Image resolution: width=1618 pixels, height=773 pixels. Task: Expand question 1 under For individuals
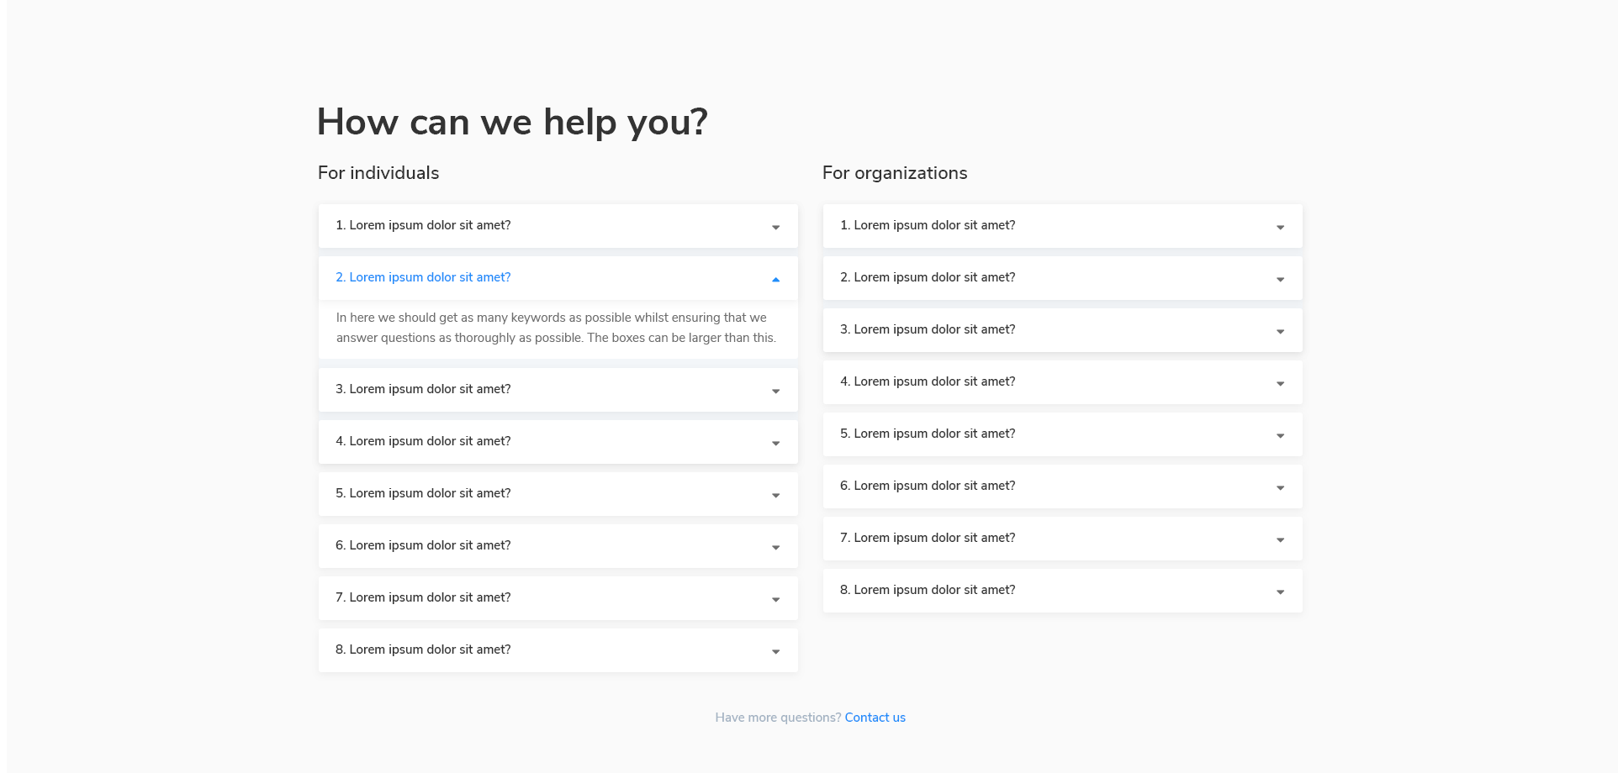558,226
